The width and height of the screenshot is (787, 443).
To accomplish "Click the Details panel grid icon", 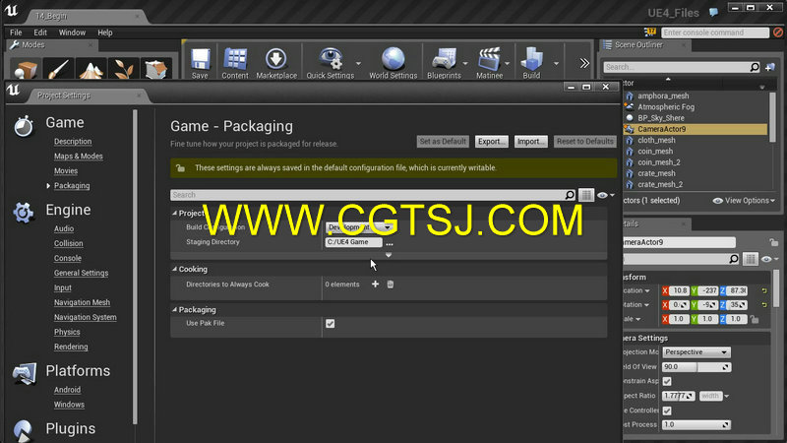I will [x=751, y=259].
